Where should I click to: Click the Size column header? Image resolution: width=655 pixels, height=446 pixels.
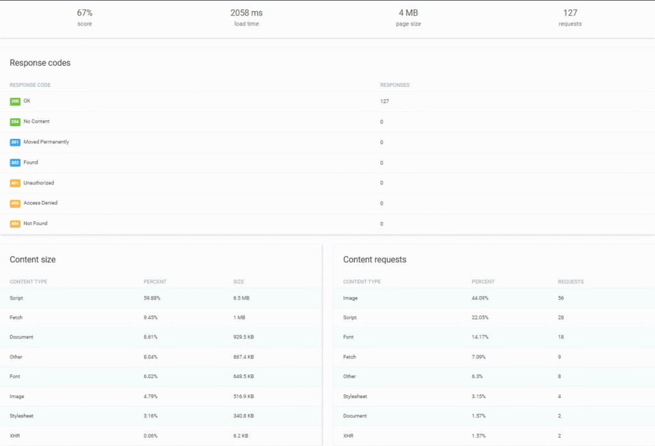[239, 282]
